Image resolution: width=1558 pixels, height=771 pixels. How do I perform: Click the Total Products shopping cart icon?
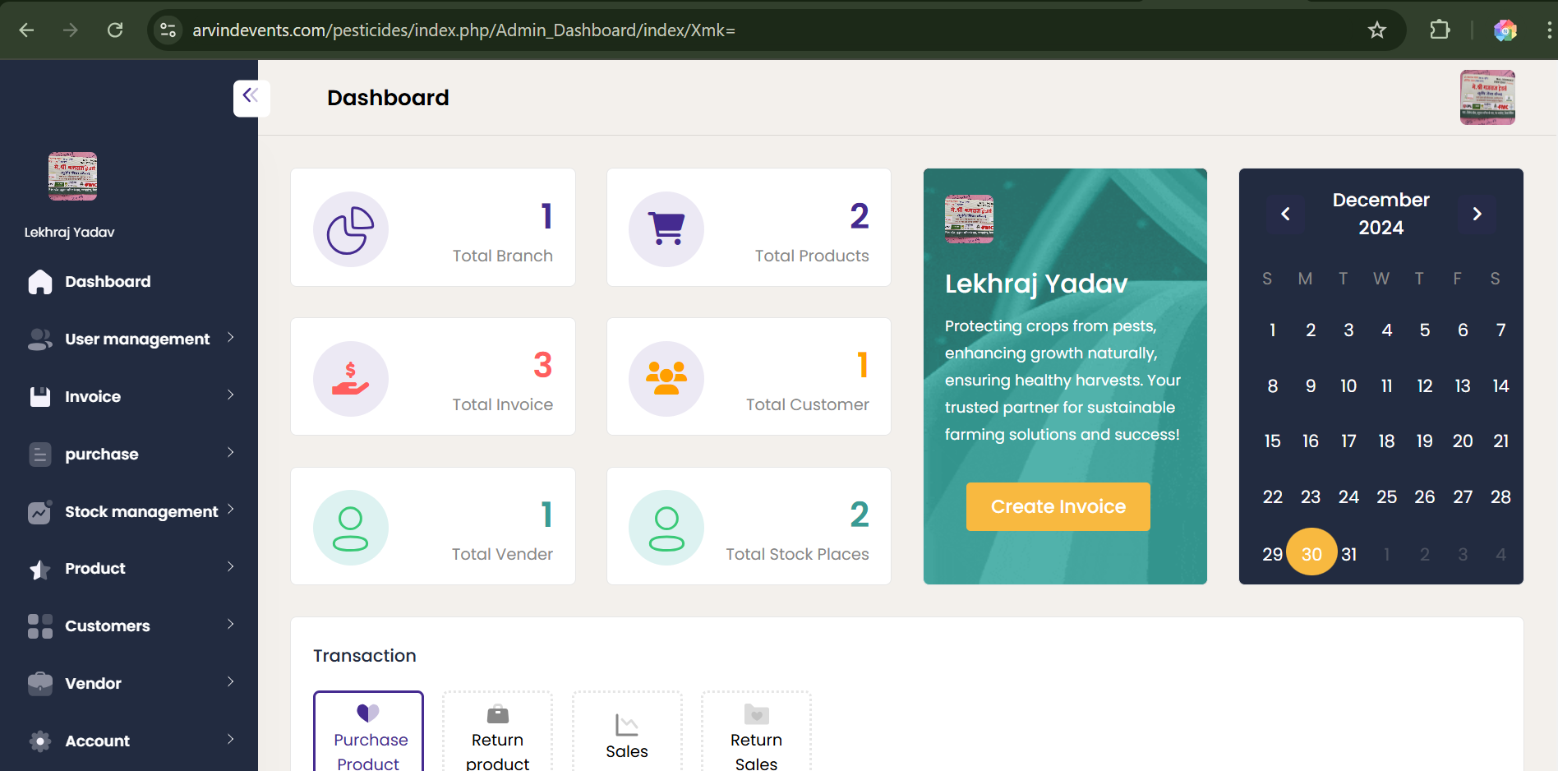coord(666,229)
